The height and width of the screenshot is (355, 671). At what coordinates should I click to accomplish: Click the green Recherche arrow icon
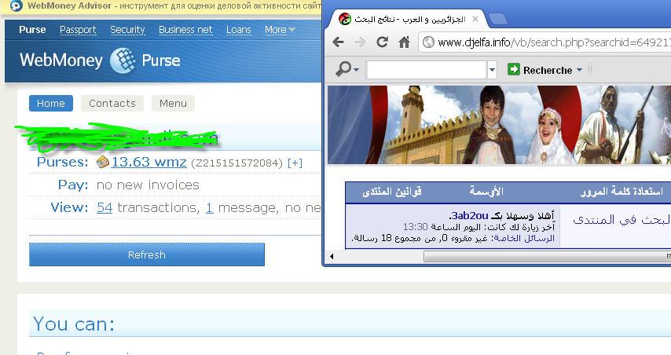pyautogui.click(x=514, y=69)
